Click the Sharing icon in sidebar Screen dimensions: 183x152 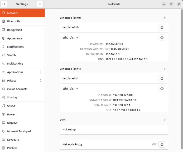(3, 97)
